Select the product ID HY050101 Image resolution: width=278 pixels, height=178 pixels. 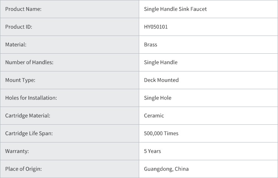(156, 27)
